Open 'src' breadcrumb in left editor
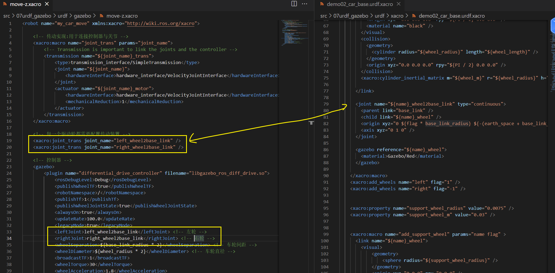The image size is (555, 273). (7, 16)
